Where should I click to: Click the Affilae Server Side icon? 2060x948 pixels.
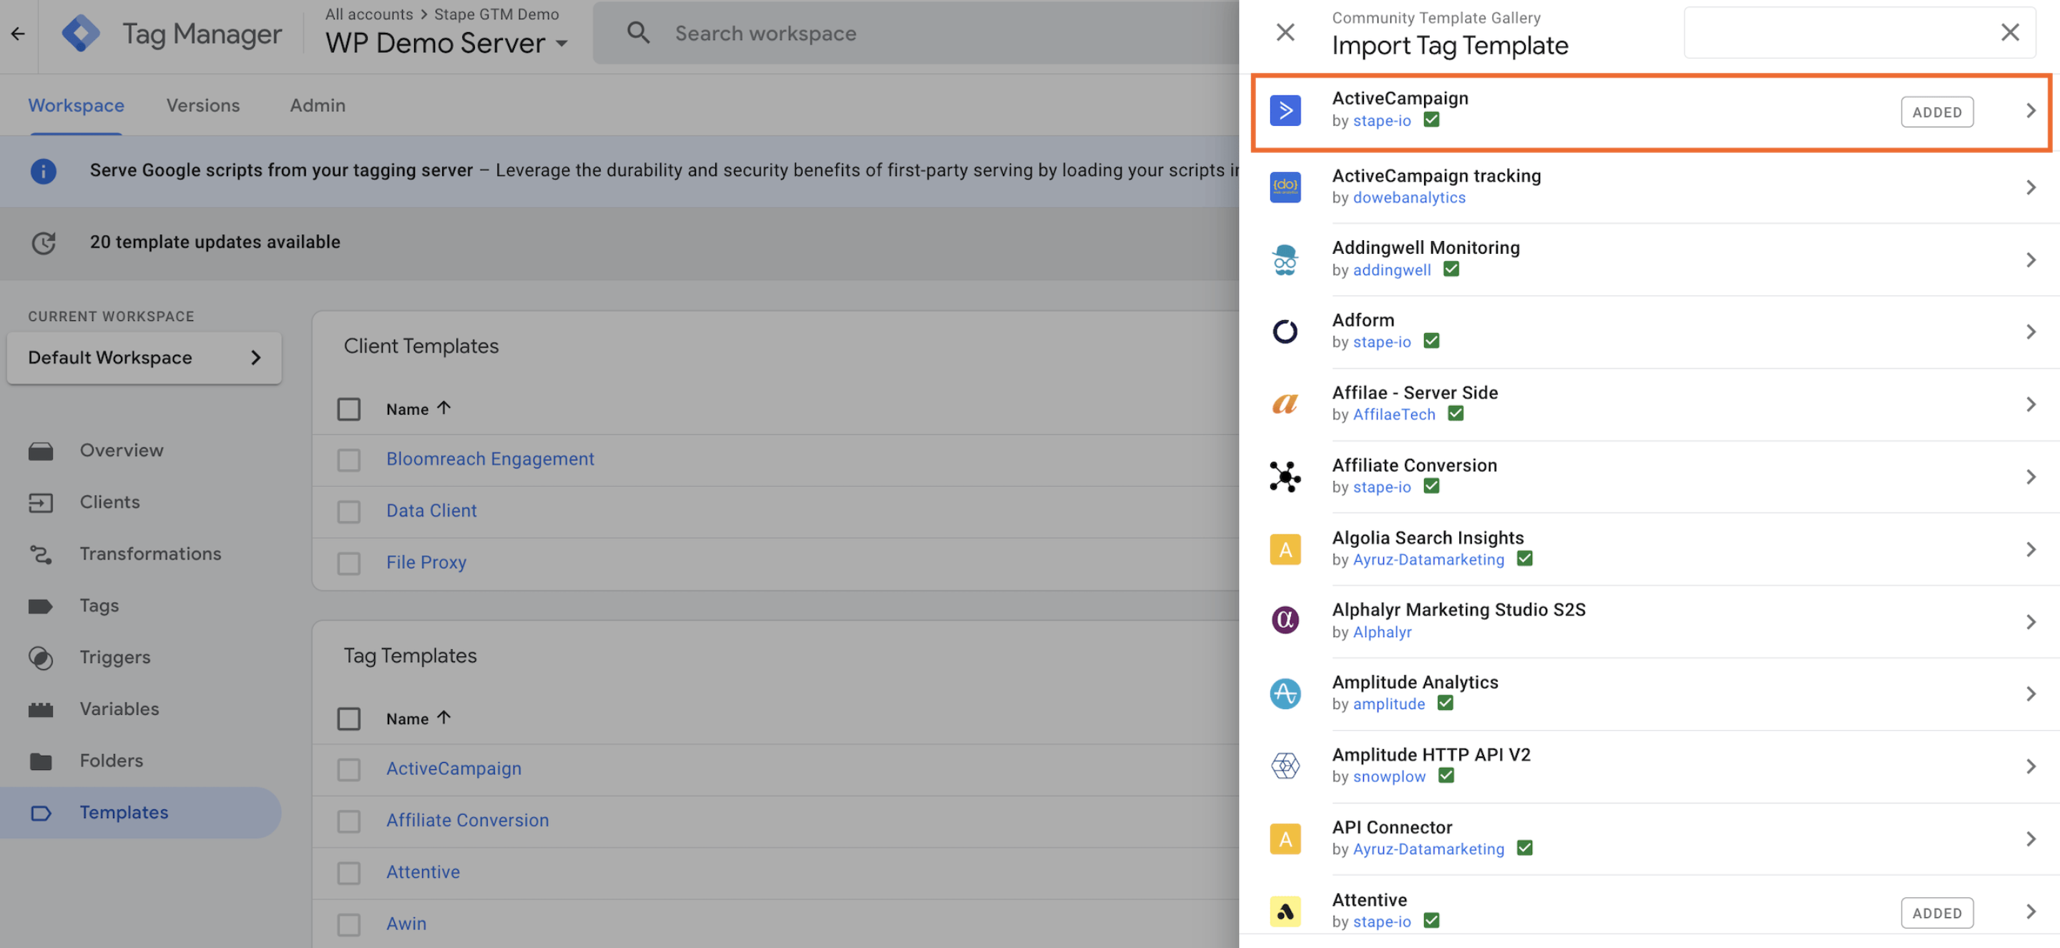1285,405
